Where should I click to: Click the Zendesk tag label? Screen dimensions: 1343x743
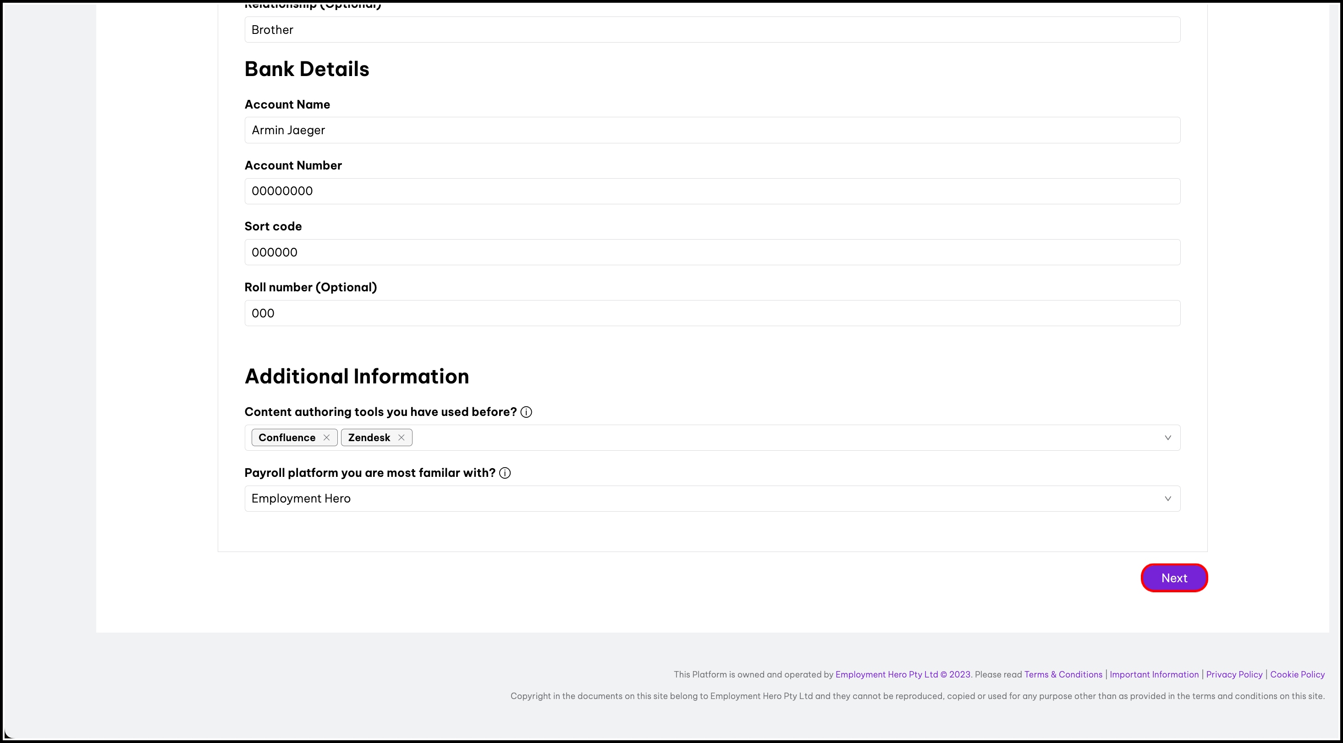click(x=369, y=437)
